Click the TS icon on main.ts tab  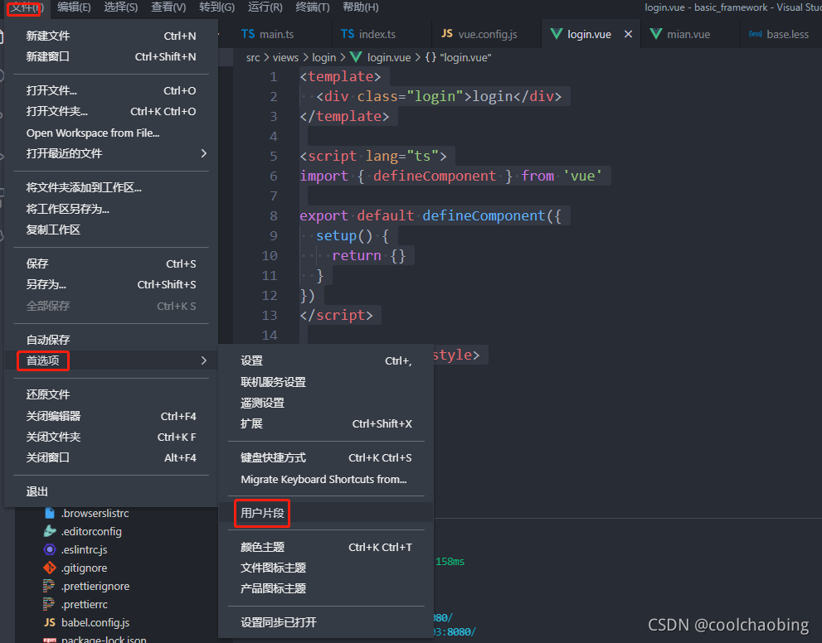click(248, 34)
